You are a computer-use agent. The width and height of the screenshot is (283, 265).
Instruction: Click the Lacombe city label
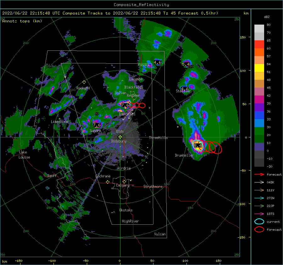(x=136, y=79)
